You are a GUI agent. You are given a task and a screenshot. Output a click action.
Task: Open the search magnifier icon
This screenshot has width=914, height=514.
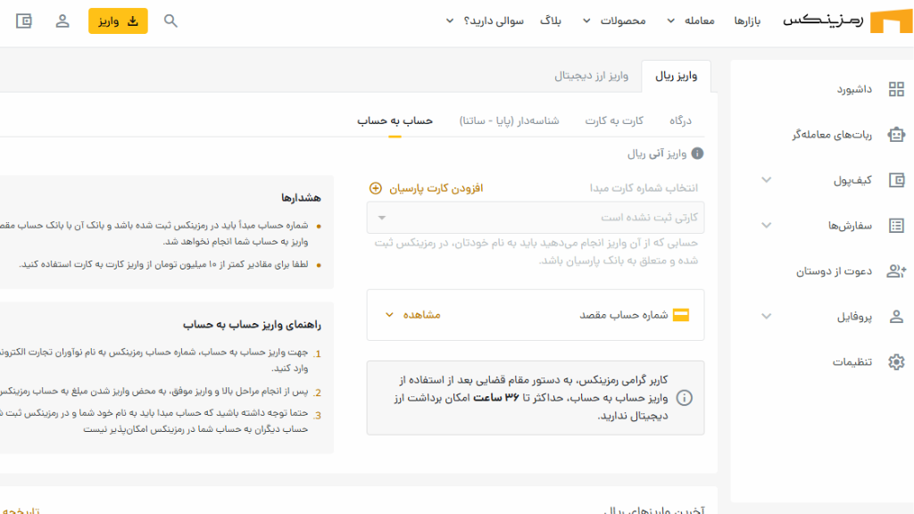tap(170, 21)
